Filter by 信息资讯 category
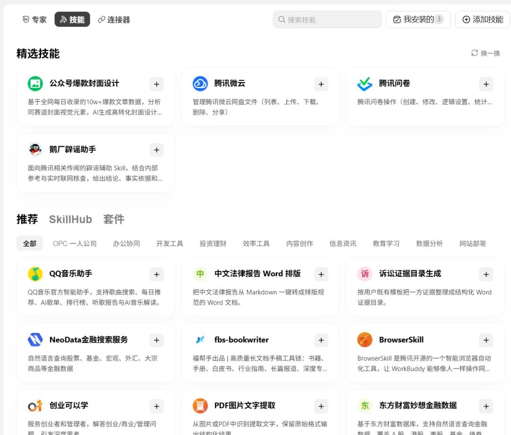 click(343, 243)
